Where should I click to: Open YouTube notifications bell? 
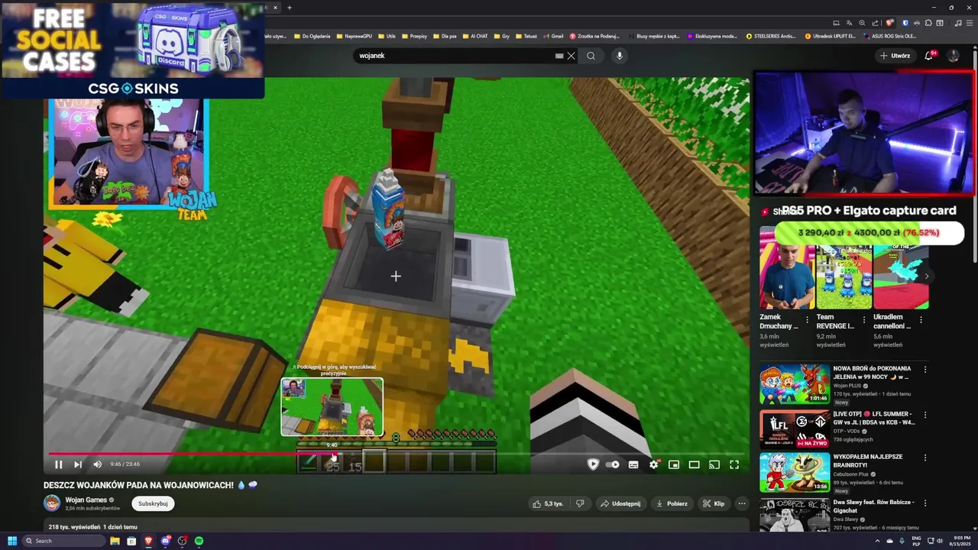(x=929, y=56)
